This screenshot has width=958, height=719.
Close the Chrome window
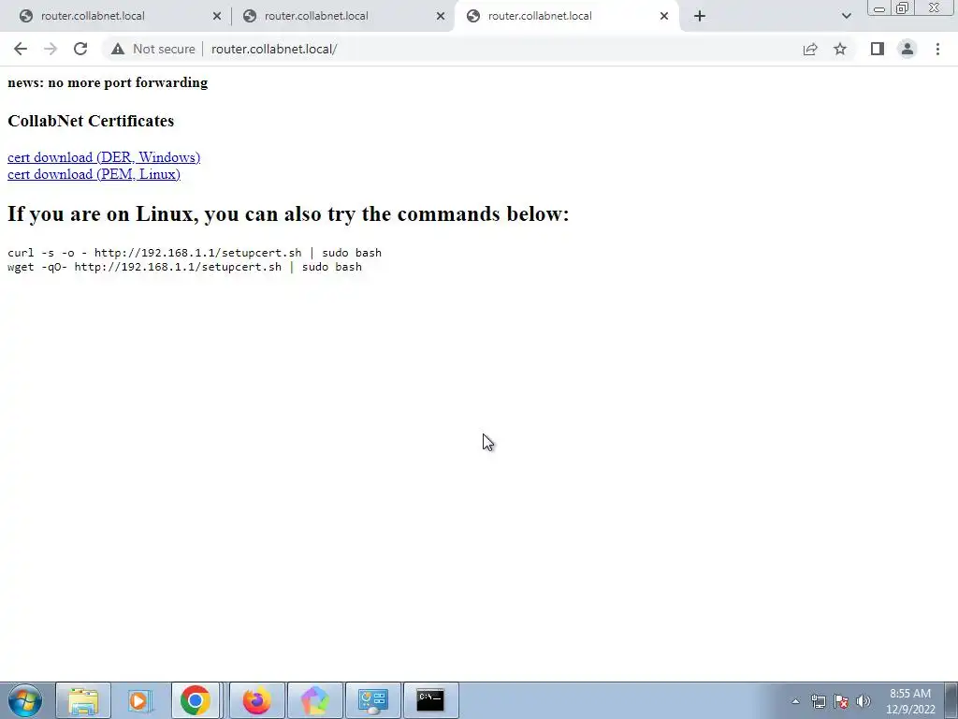(x=935, y=8)
